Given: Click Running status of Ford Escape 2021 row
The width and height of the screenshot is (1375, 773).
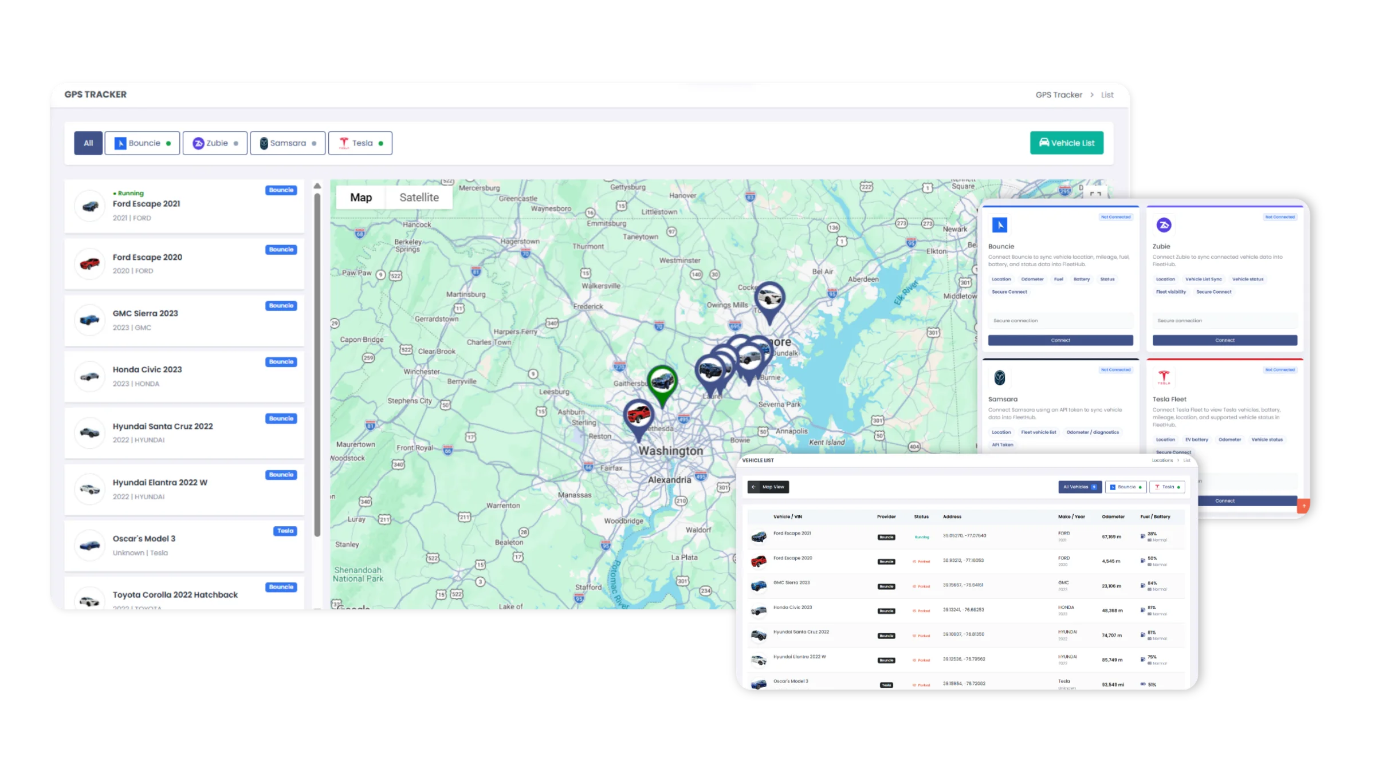Looking at the screenshot, I should (922, 537).
